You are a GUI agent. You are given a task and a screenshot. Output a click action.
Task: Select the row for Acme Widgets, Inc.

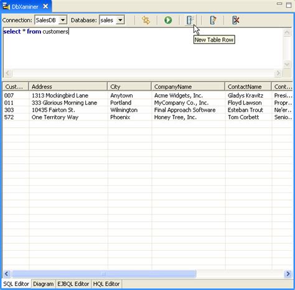coord(147,96)
